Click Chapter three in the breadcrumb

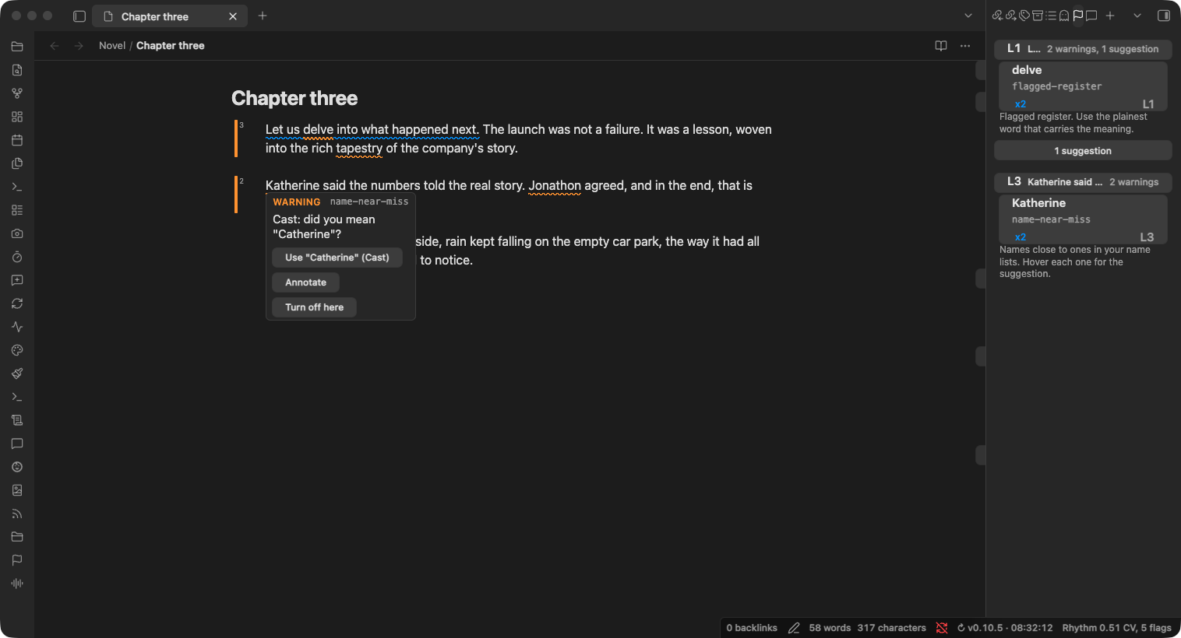pos(171,46)
